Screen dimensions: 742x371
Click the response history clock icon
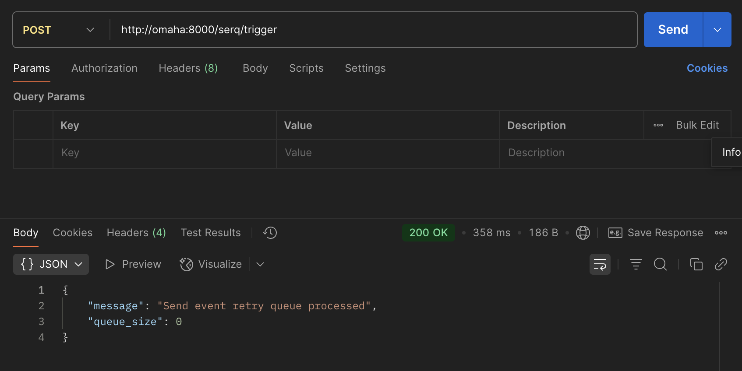270,233
